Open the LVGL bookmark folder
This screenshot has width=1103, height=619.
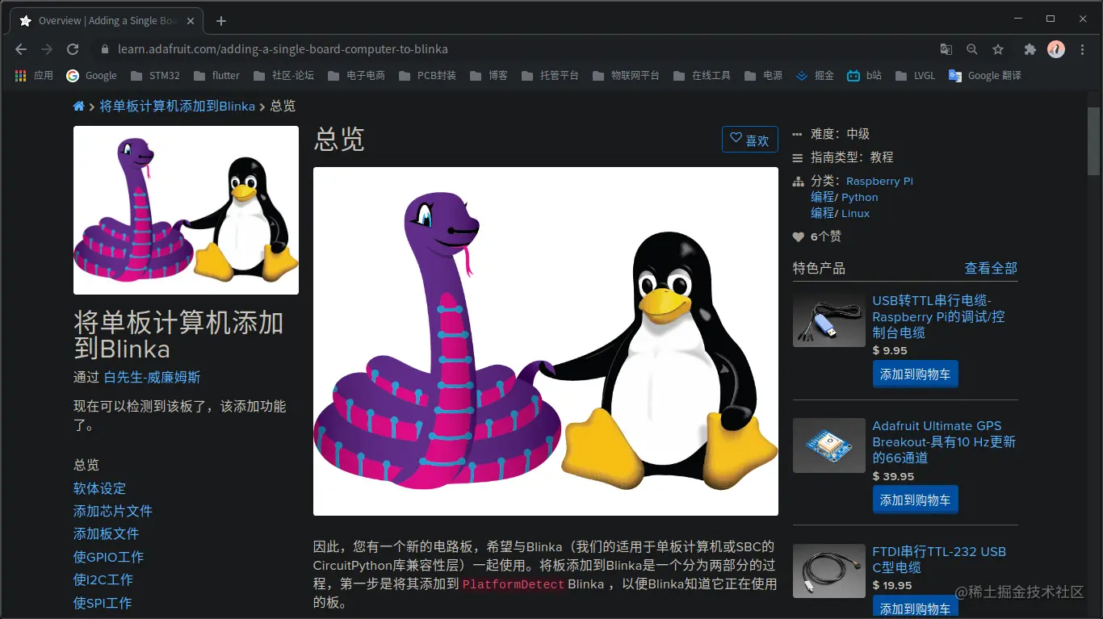tap(915, 75)
